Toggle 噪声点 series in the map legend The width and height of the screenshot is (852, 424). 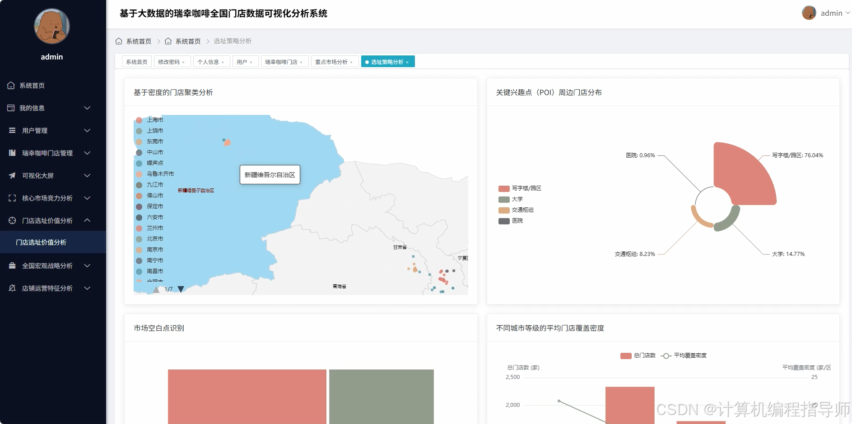[x=149, y=163]
